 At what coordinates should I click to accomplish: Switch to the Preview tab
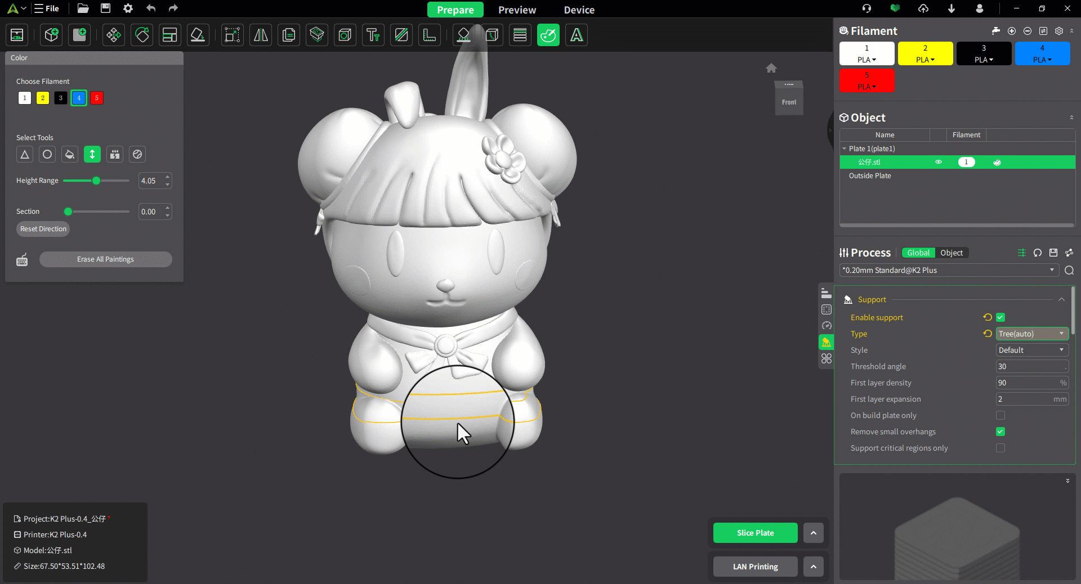click(x=517, y=10)
